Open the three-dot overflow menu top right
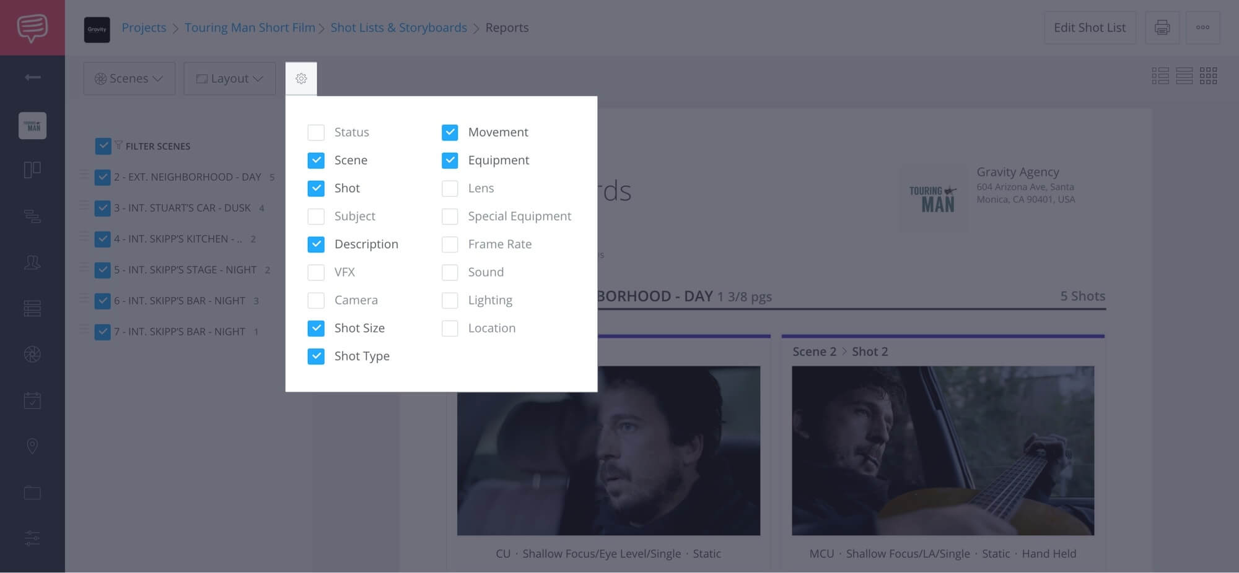Viewport: 1239px width, 573px height. pyautogui.click(x=1203, y=27)
